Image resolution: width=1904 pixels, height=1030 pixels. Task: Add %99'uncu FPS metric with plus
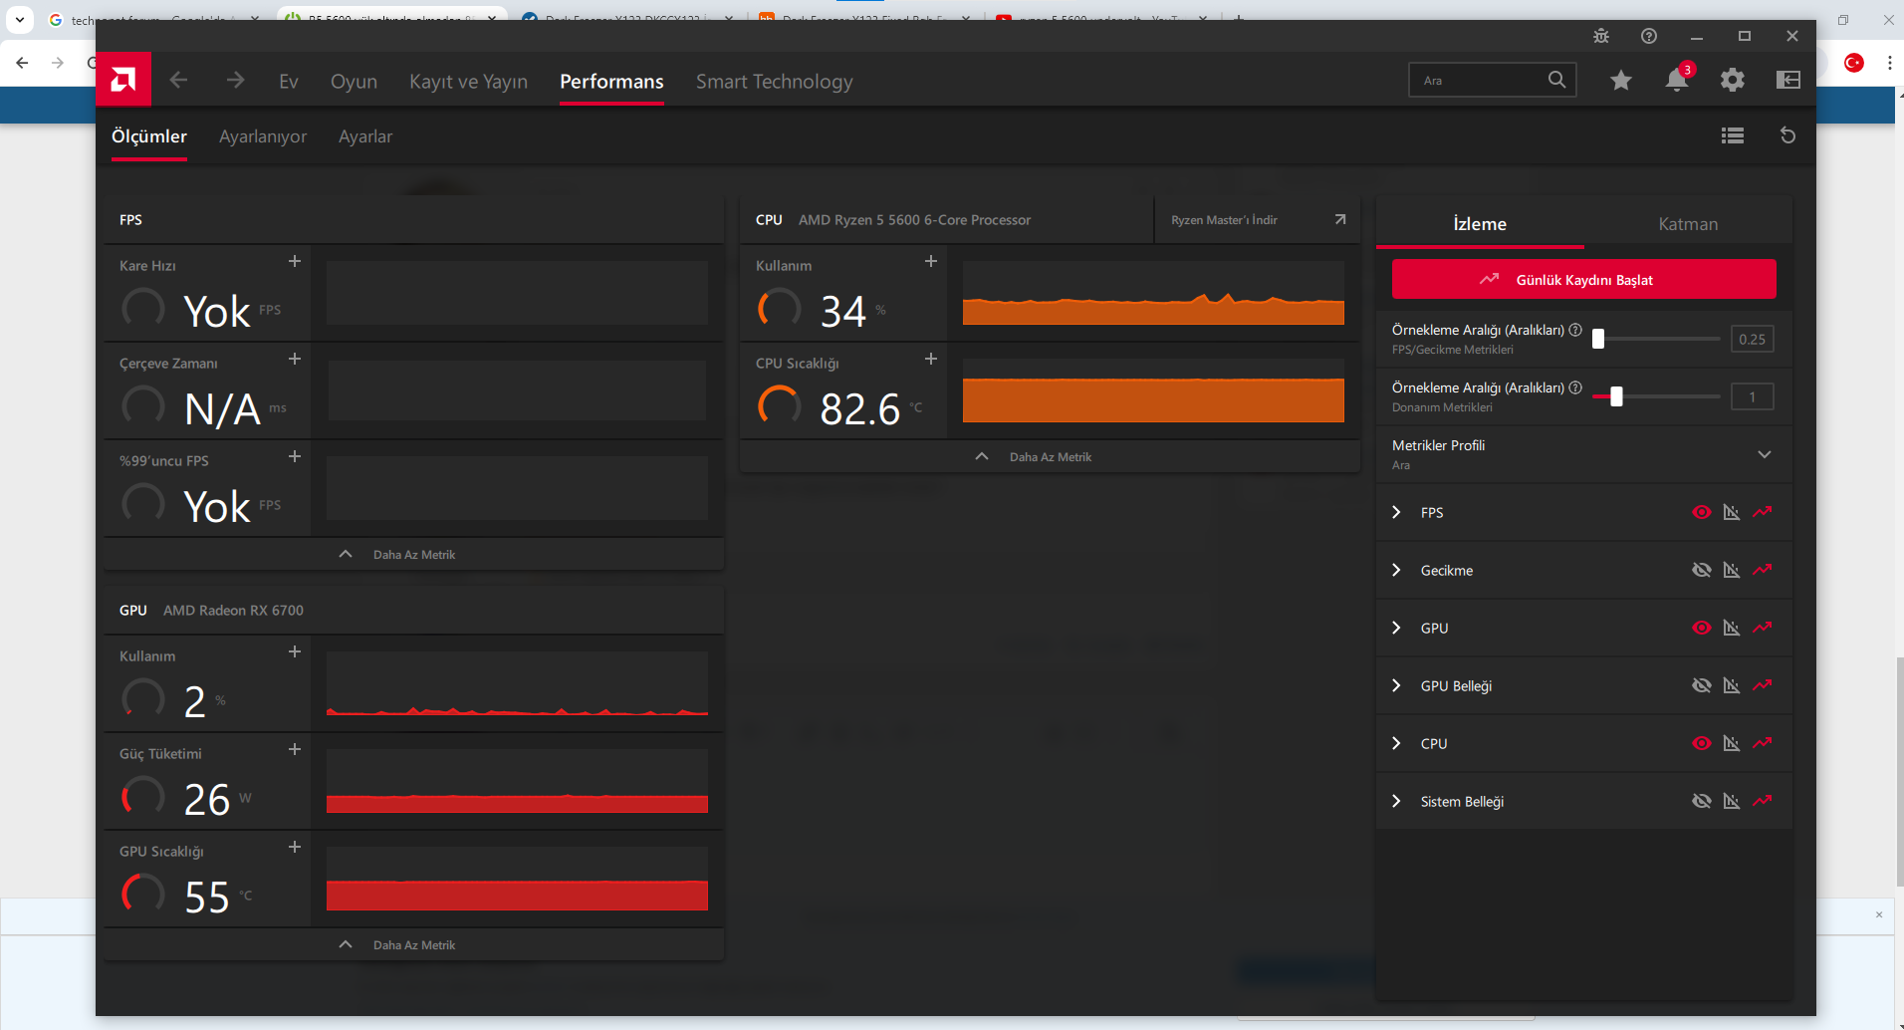(x=295, y=456)
